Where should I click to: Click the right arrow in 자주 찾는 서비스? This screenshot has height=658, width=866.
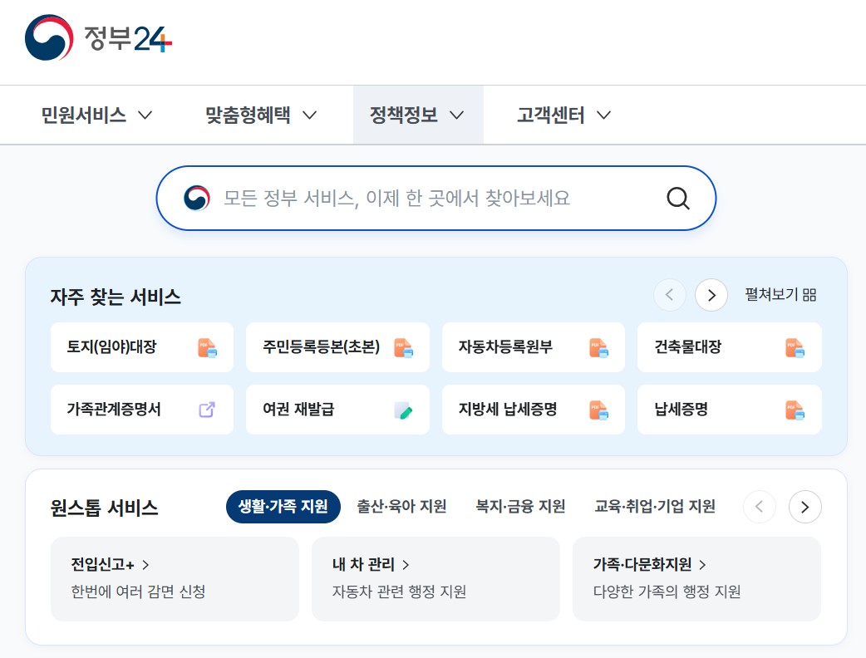click(711, 296)
